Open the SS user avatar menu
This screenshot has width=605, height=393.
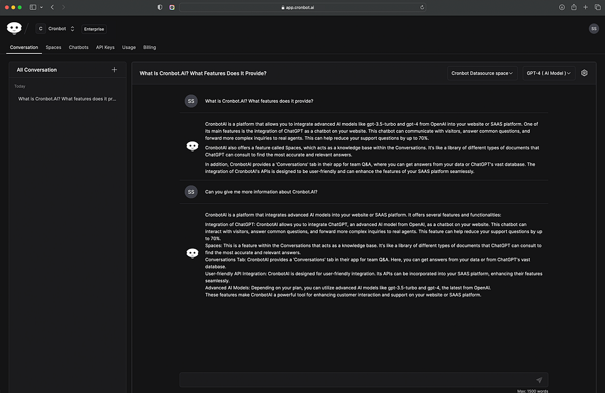[593, 29]
